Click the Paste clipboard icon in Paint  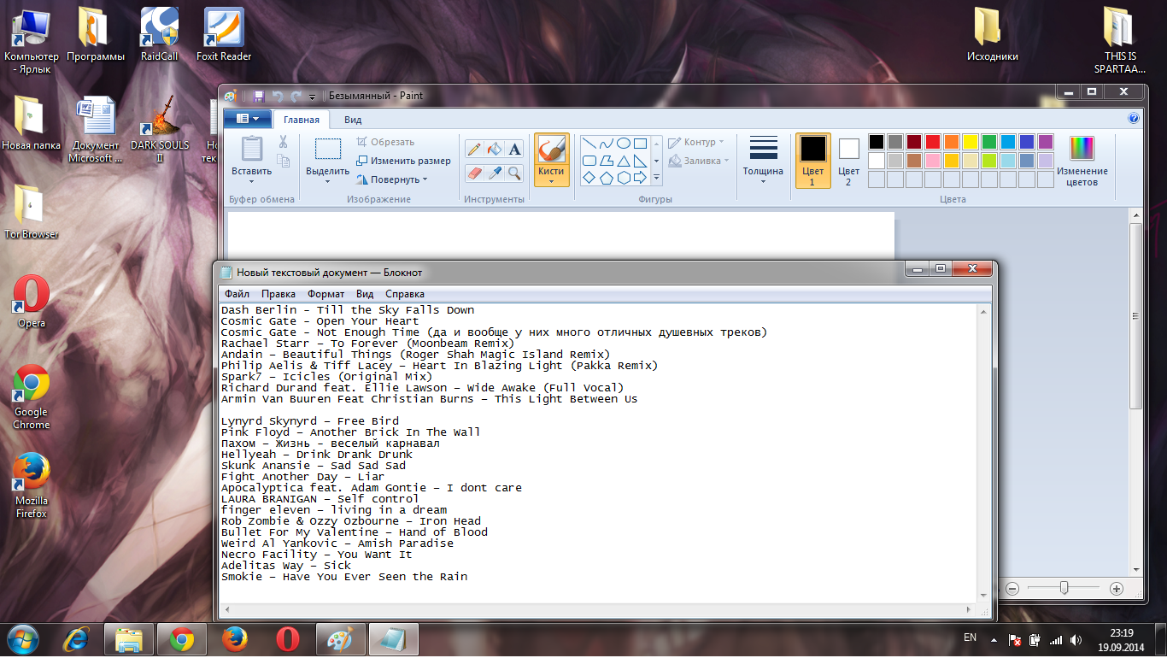pos(252,149)
